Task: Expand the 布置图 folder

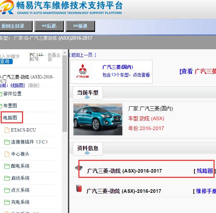Action: [x=10, y=106]
